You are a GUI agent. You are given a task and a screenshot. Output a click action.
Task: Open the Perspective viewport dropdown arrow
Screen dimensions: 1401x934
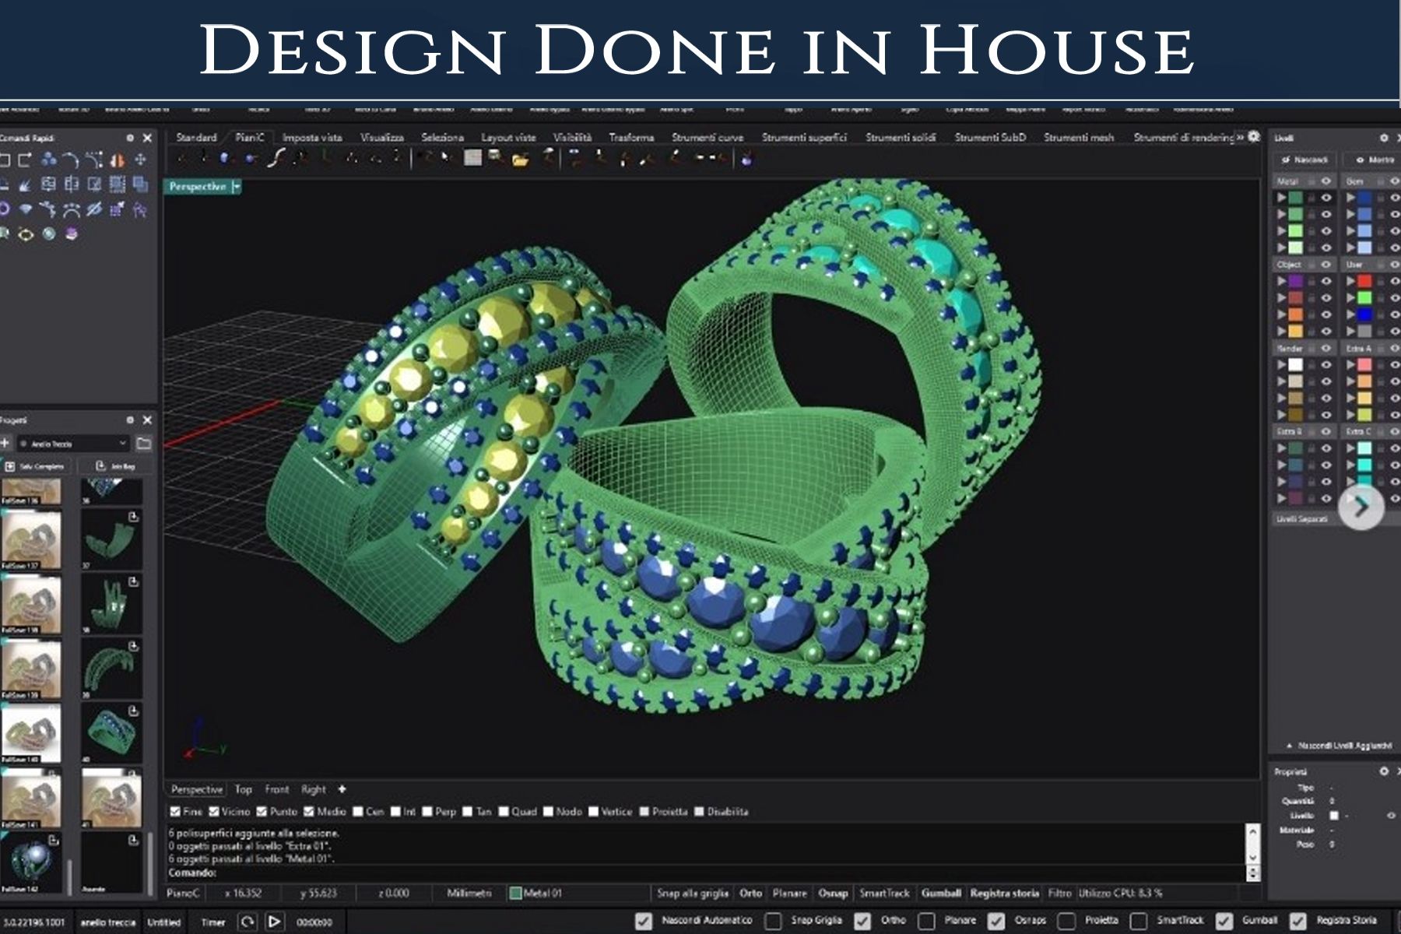click(x=237, y=187)
